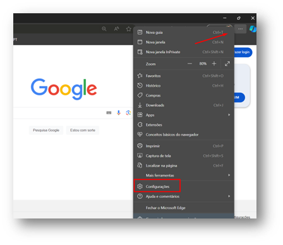Expand the Apps submenu arrow
283x245 pixels.
(x=229, y=115)
